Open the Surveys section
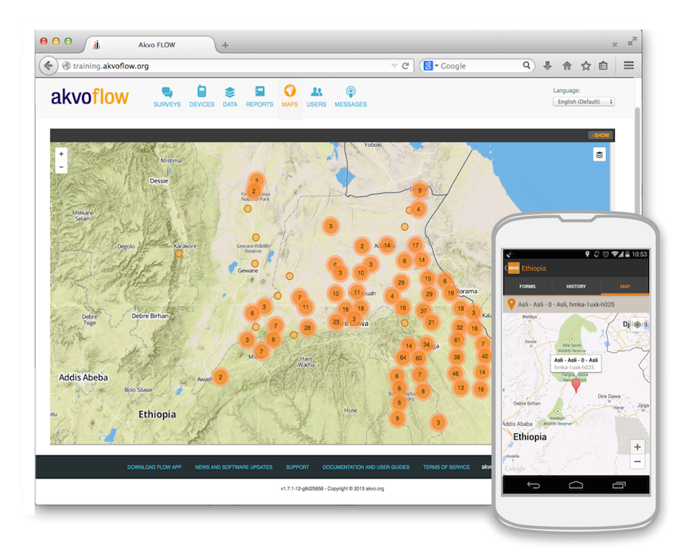This screenshot has width=676, height=554. pos(167,97)
